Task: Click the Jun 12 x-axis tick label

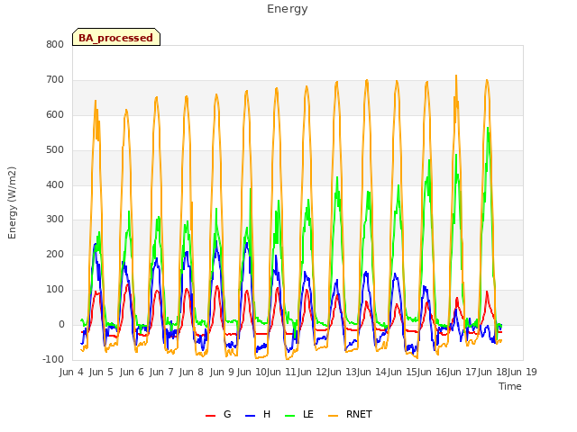Action: click(x=312, y=372)
